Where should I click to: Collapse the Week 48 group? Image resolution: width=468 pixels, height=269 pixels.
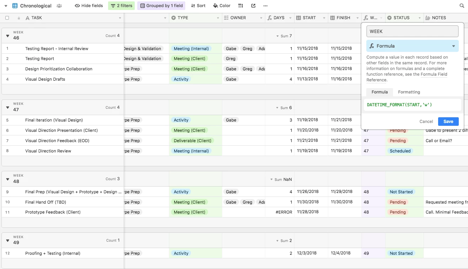pyautogui.click(x=7, y=179)
